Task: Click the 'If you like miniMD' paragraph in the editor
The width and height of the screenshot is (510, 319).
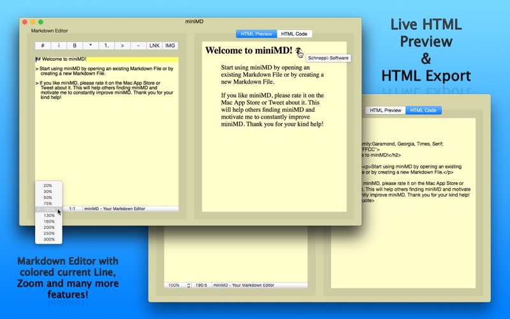Action: click(105, 90)
